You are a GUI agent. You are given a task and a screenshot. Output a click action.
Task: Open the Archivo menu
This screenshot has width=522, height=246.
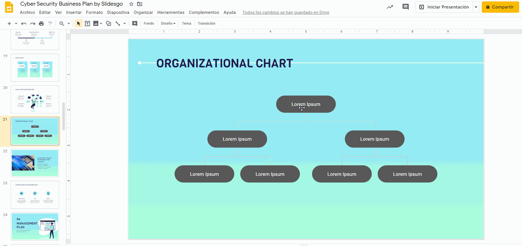(x=27, y=12)
